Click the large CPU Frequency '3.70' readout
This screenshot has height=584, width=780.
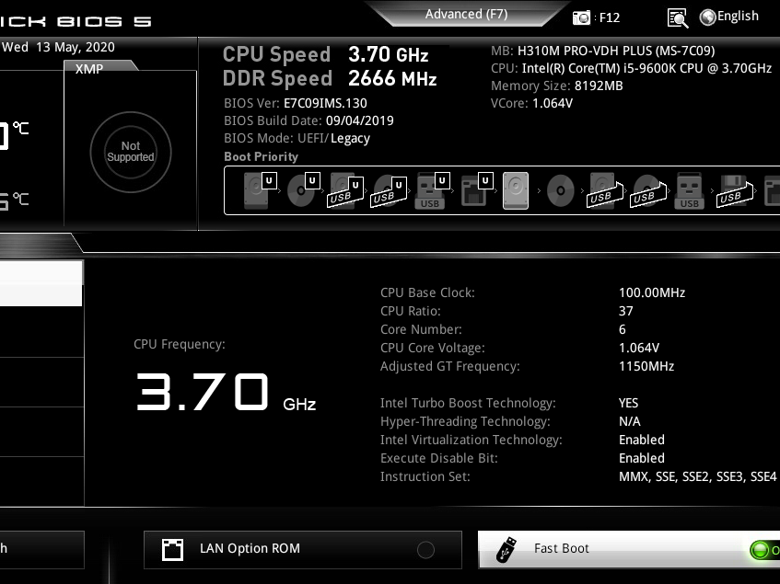[202, 392]
